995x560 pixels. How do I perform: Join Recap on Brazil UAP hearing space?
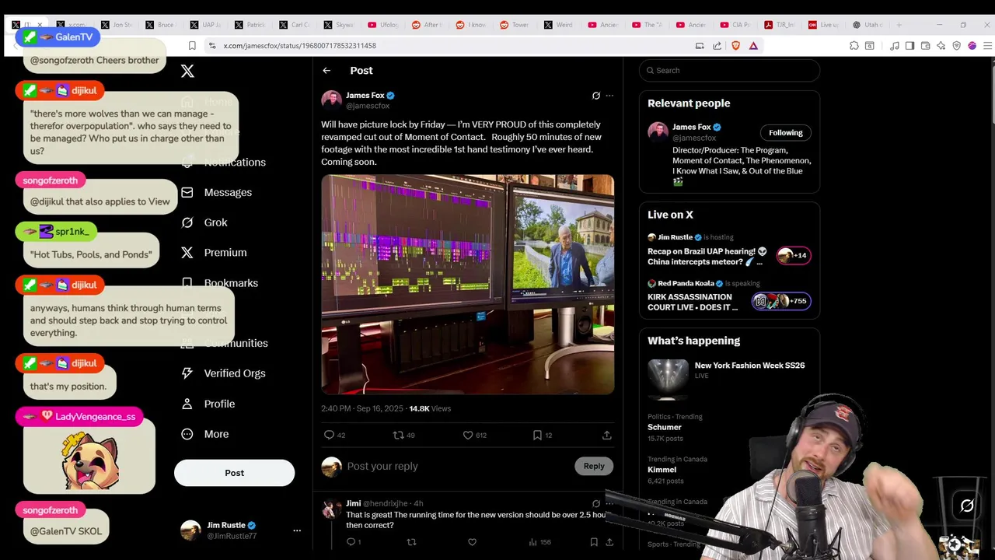pyautogui.click(x=729, y=250)
